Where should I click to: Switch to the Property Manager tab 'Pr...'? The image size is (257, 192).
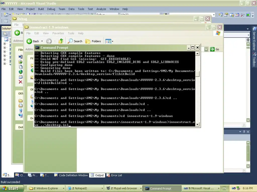click(33, 175)
